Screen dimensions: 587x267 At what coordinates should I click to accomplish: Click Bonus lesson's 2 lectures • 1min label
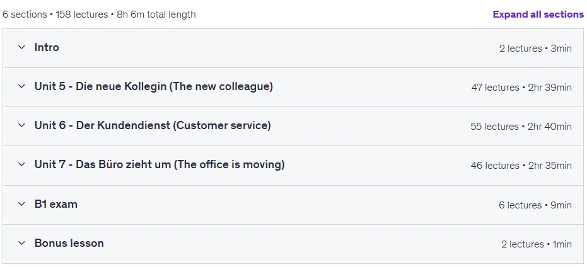[537, 244]
